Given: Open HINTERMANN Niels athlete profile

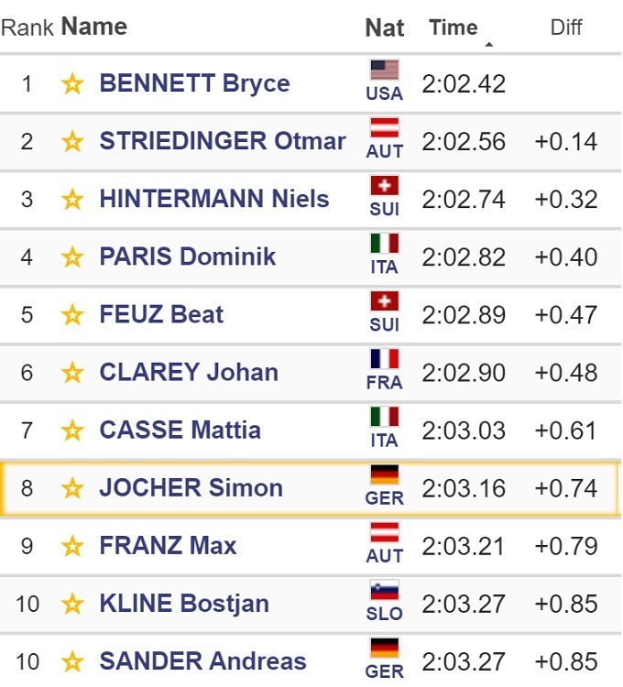Looking at the screenshot, I should click(x=213, y=199).
